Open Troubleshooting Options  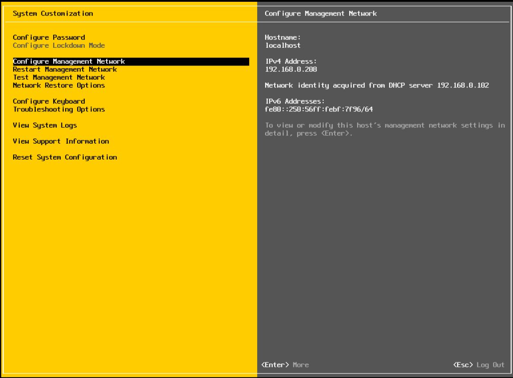pyautogui.click(x=58, y=109)
